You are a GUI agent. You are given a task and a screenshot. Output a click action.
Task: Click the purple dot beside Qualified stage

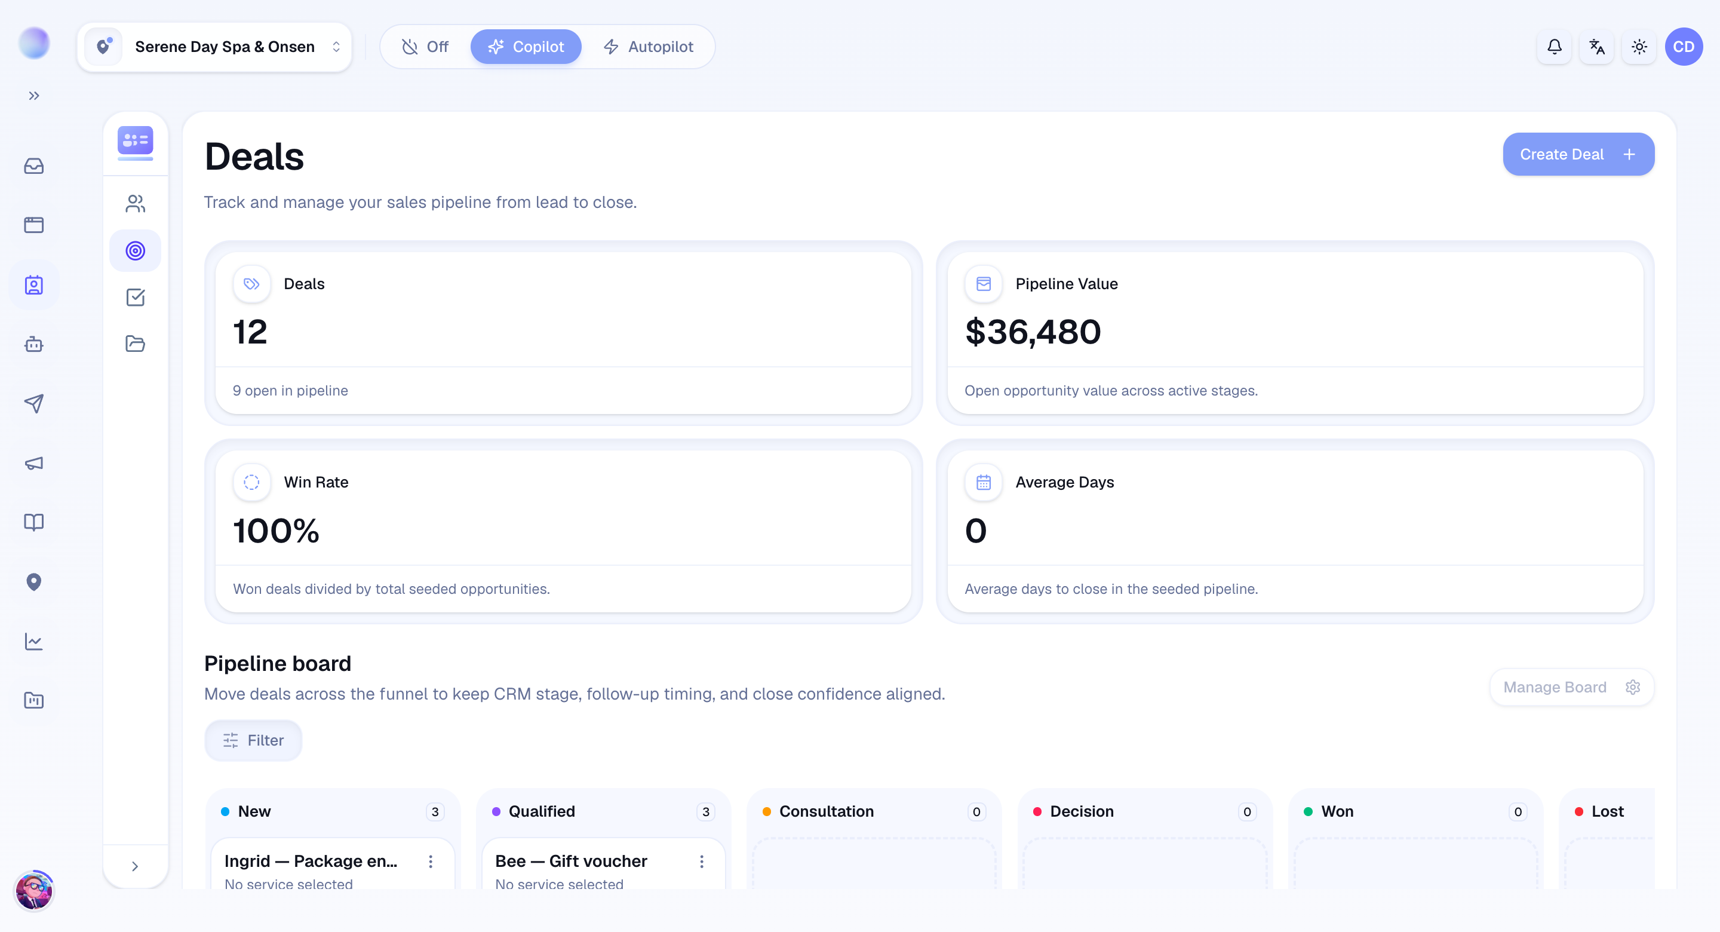(x=496, y=812)
